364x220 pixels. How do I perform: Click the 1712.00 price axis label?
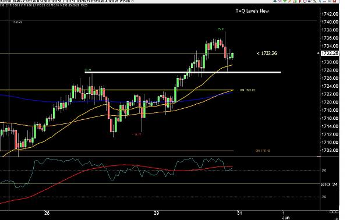(x=330, y=134)
